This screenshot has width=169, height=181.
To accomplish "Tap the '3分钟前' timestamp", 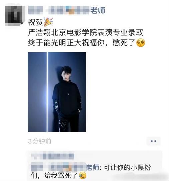I will click(x=40, y=141).
